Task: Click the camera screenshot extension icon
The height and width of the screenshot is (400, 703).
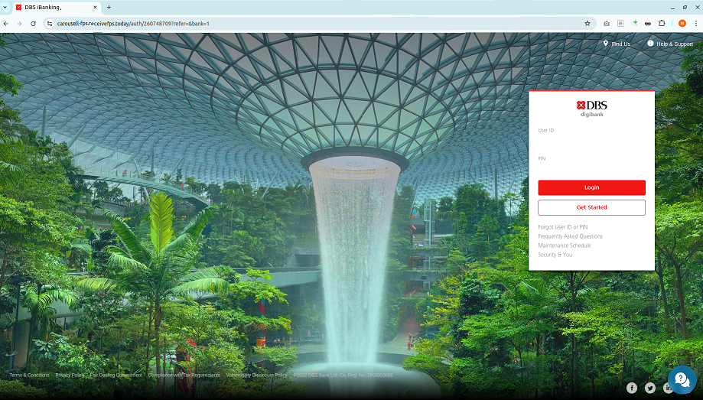Action: (x=607, y=23)
